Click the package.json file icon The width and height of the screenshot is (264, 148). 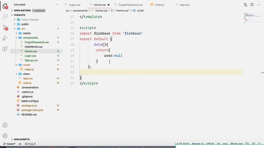point(18,106)
